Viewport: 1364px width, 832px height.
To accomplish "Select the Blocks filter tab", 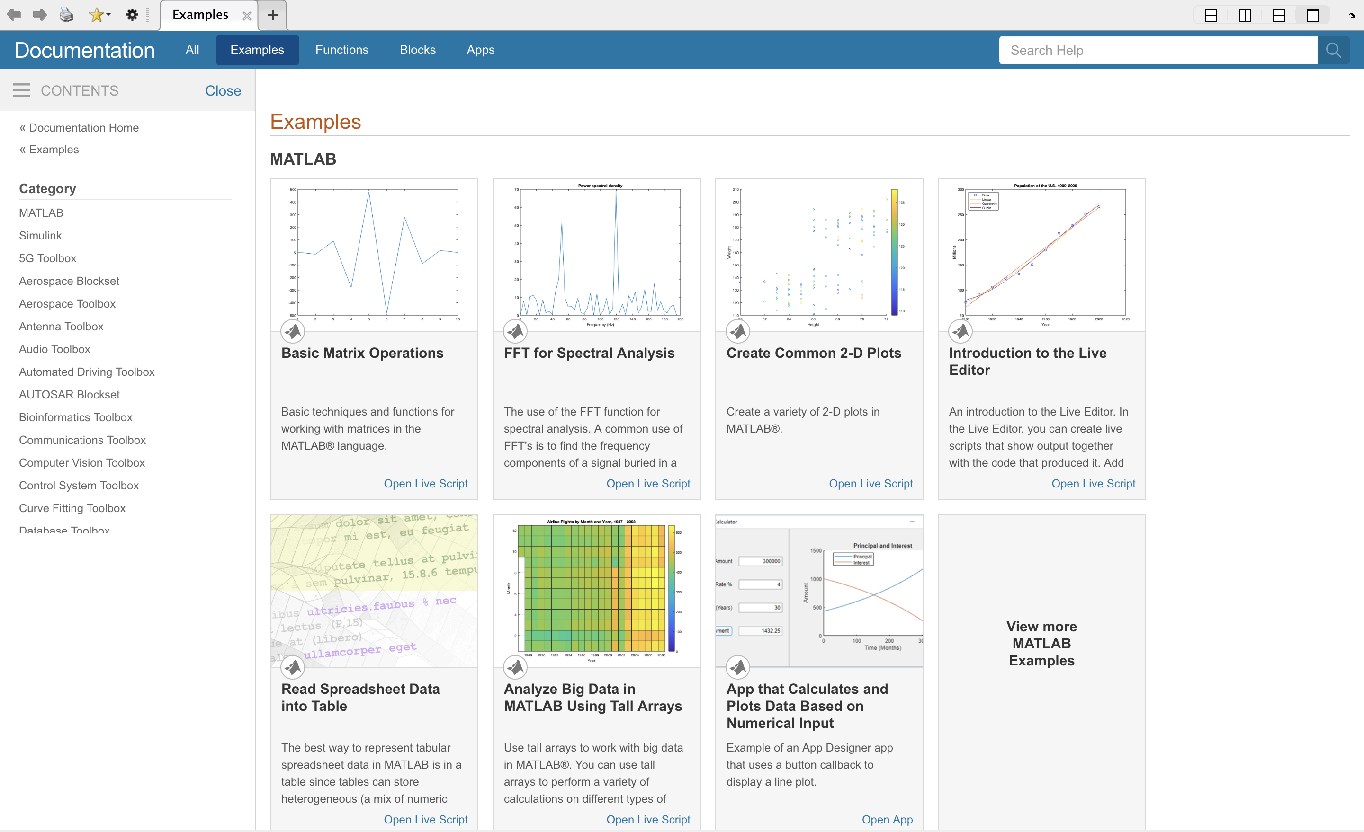I will [417, 50].
